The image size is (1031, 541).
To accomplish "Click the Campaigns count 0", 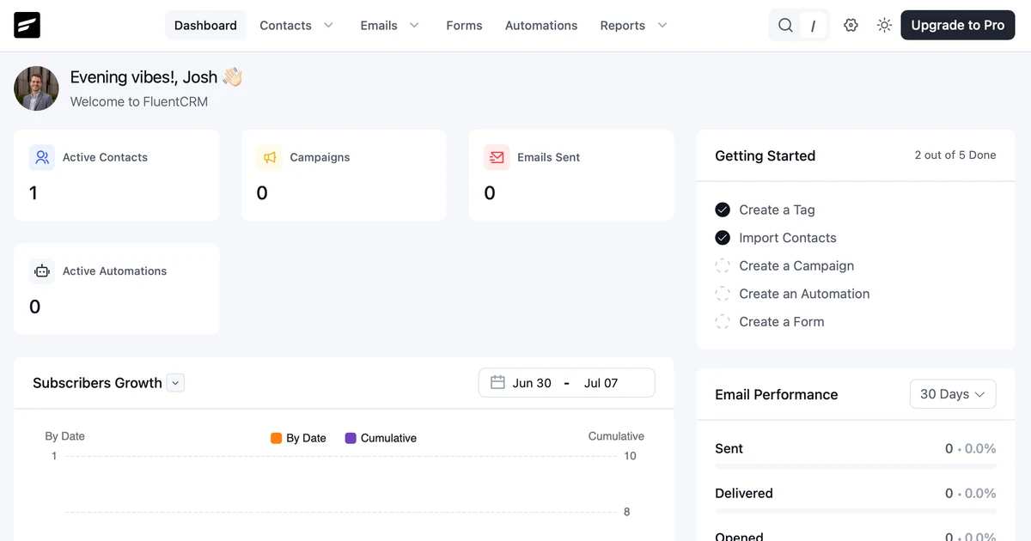I will (262, 193).
